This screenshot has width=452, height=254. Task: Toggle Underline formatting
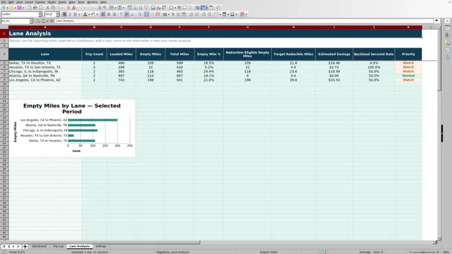[75, 15]
